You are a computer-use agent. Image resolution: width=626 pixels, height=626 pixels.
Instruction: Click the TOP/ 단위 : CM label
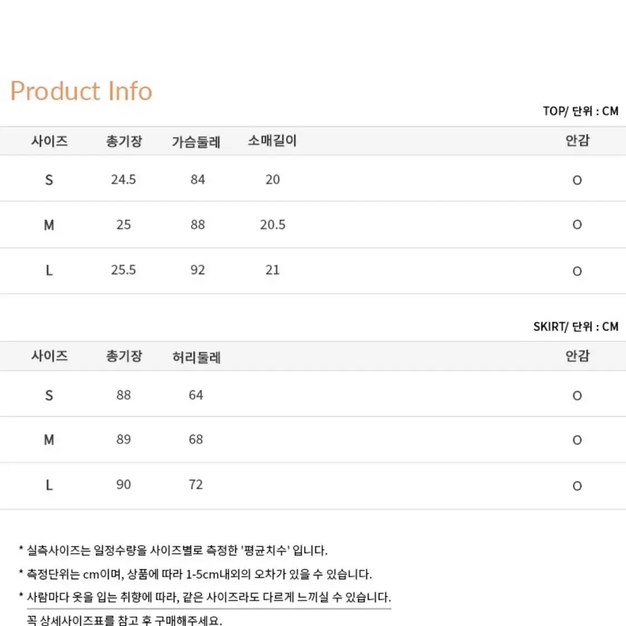point(580,111)
